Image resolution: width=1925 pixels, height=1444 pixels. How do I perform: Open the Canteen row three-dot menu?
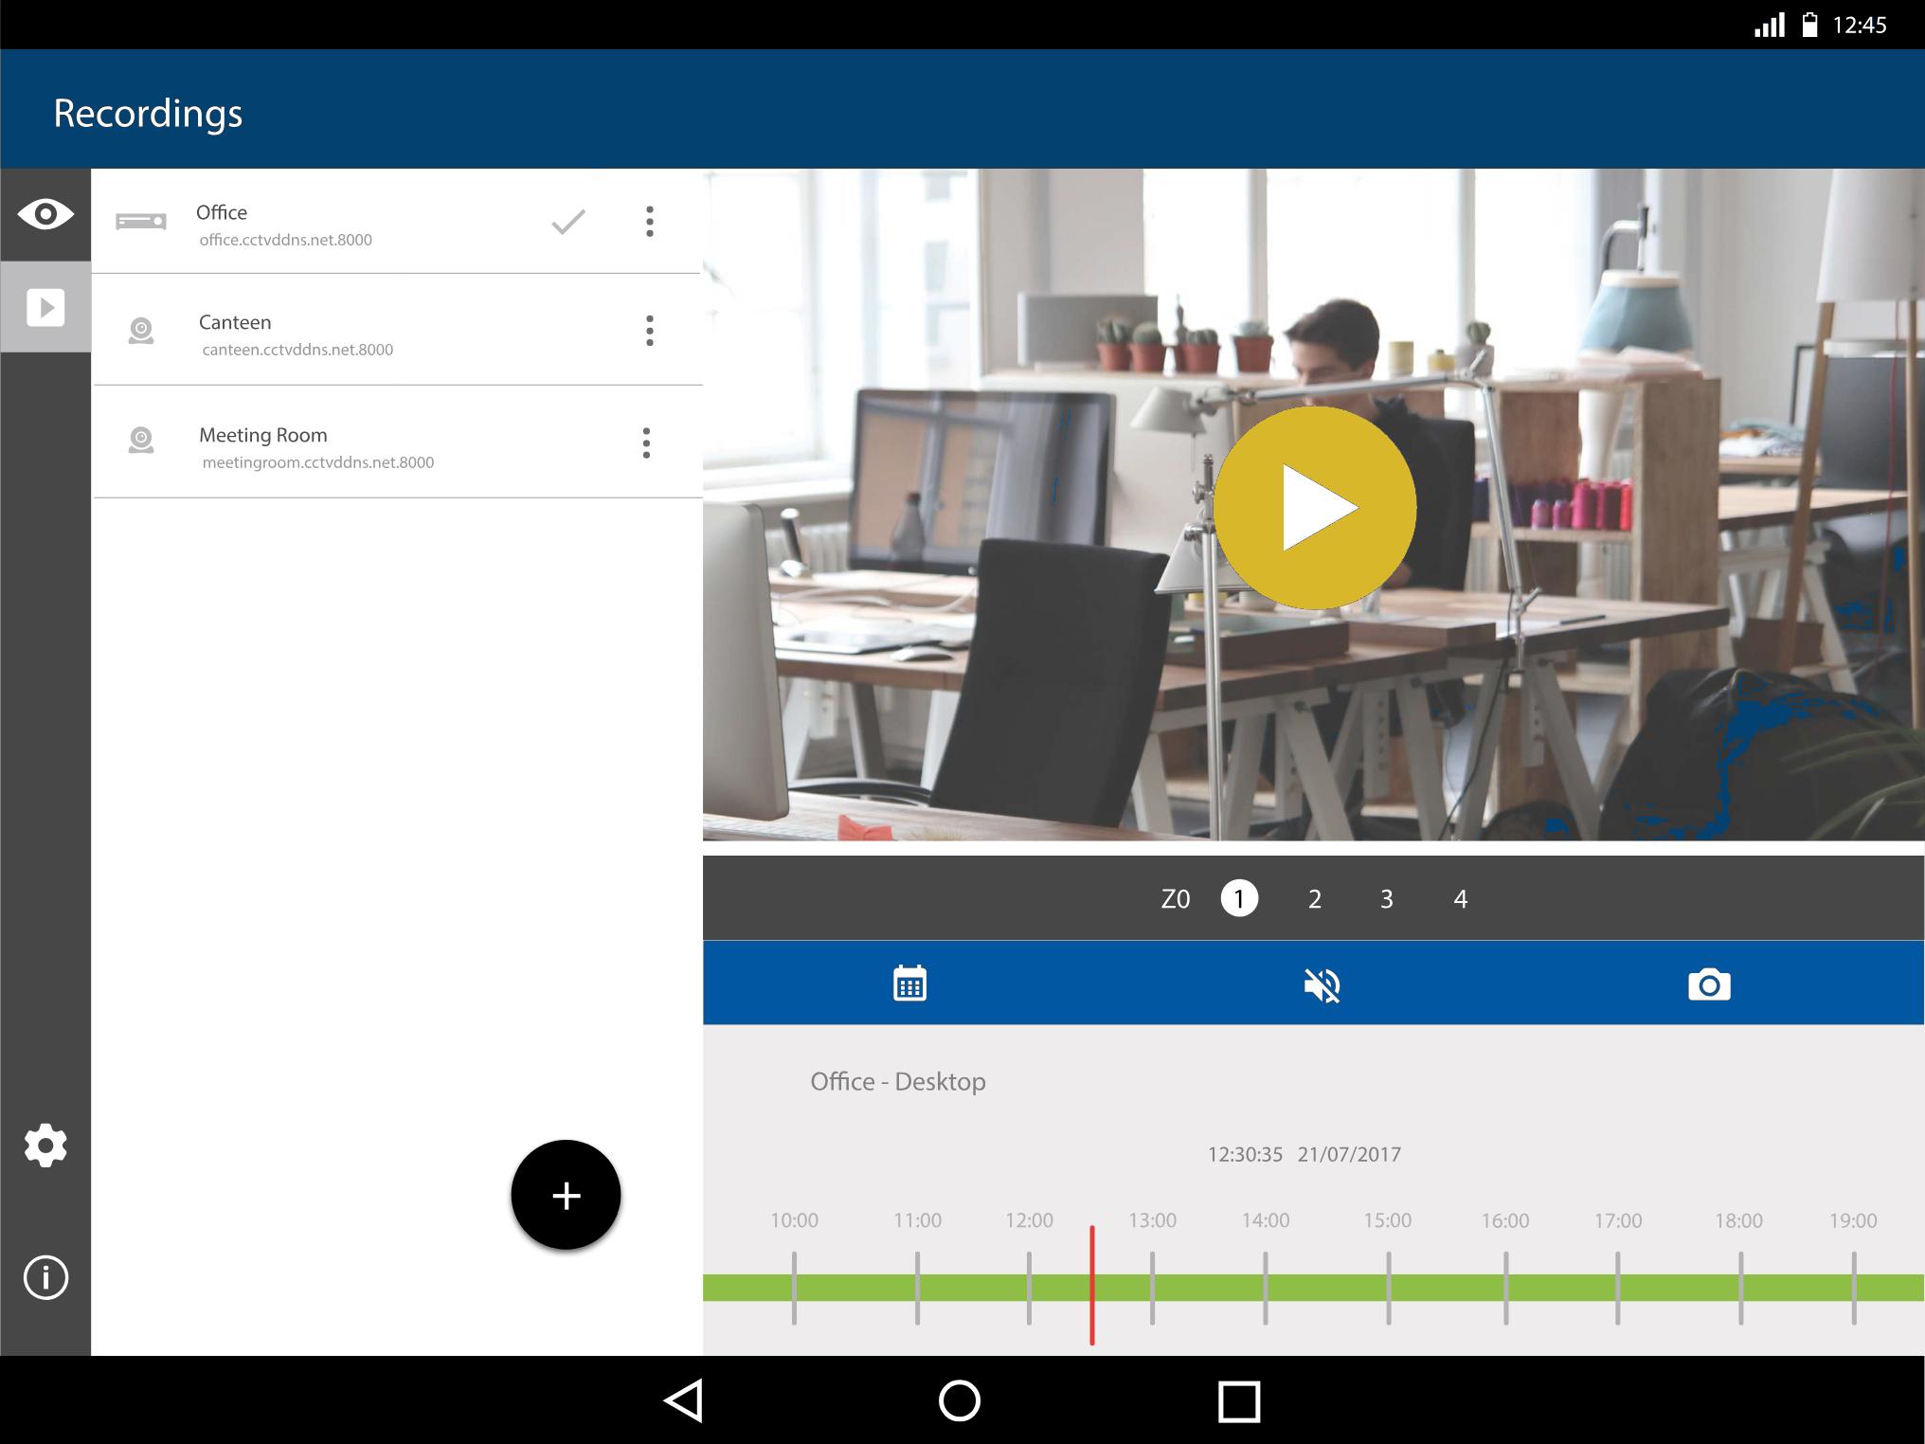pos(649,331)
